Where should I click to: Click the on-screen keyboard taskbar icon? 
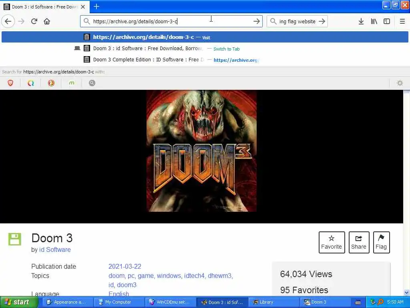pyautogui.click(x=358, y=302)
